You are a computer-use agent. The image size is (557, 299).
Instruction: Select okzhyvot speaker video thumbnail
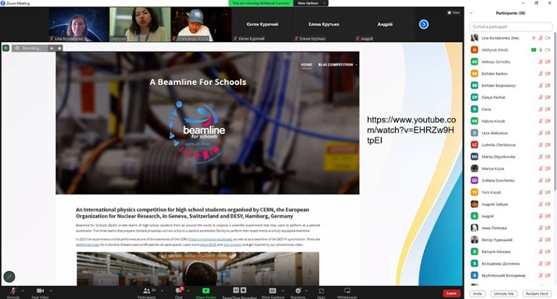click(140, 25)
